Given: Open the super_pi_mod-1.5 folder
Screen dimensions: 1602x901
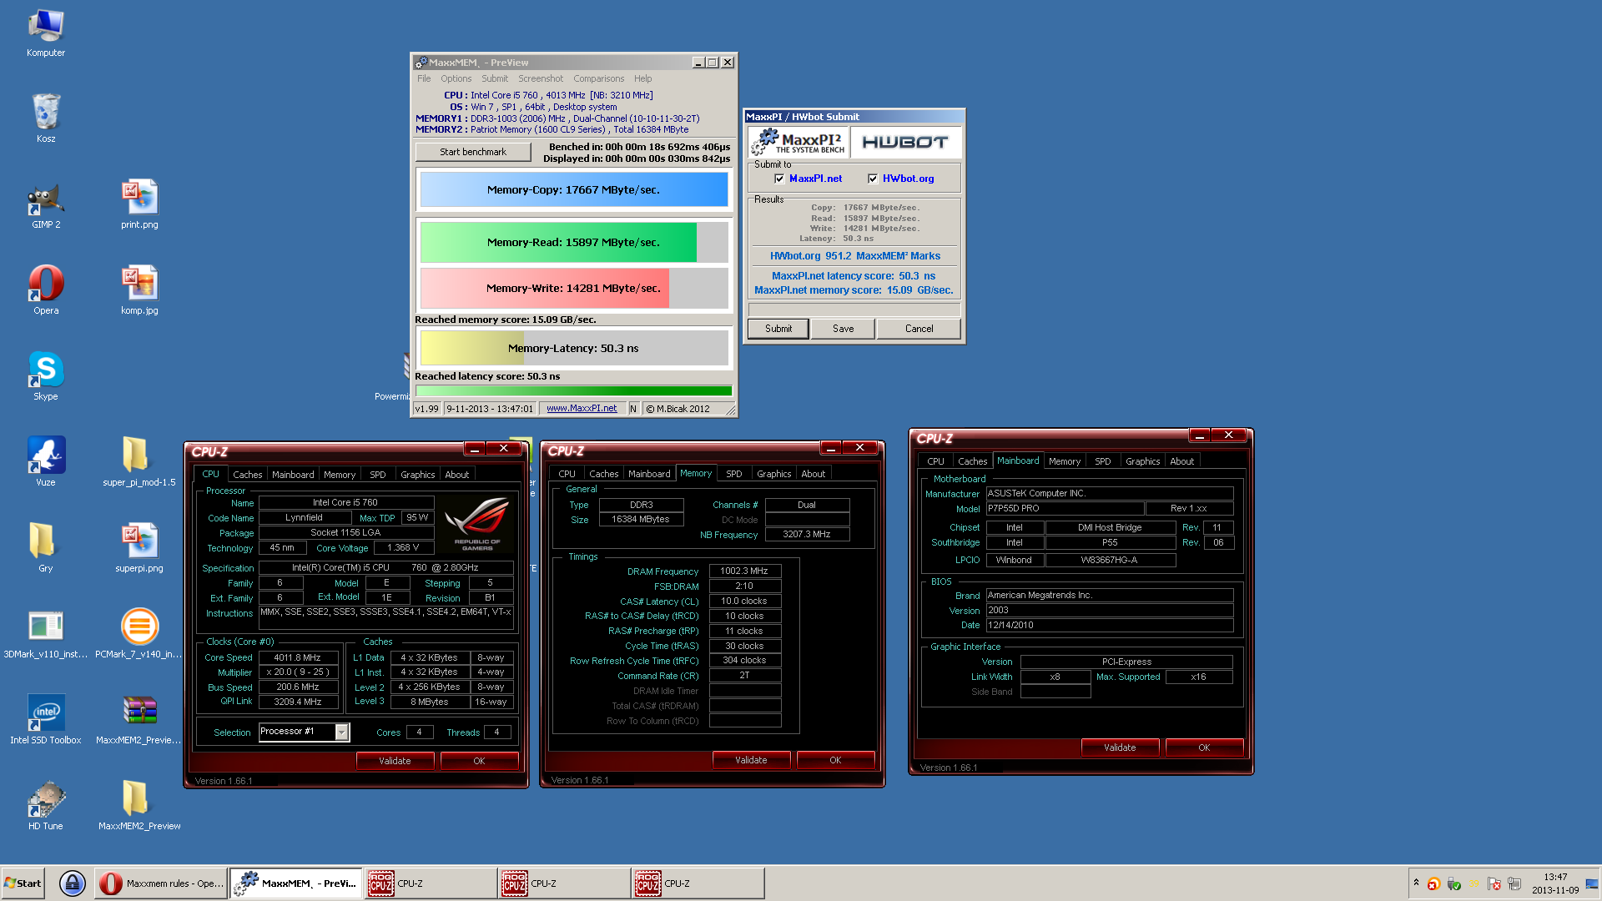Looking at the screenshot, I should coord(139,461).
